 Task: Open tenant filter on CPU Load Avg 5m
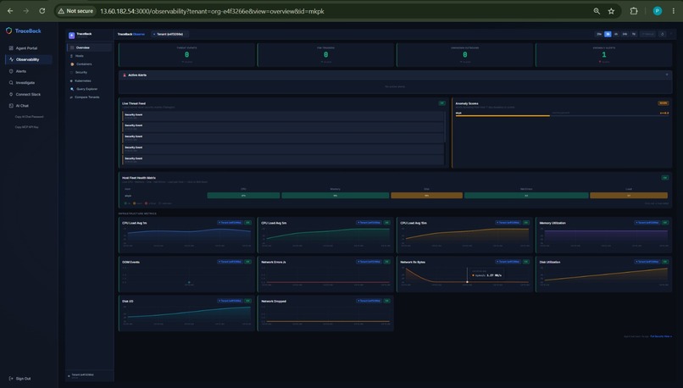tap(369, 223)
